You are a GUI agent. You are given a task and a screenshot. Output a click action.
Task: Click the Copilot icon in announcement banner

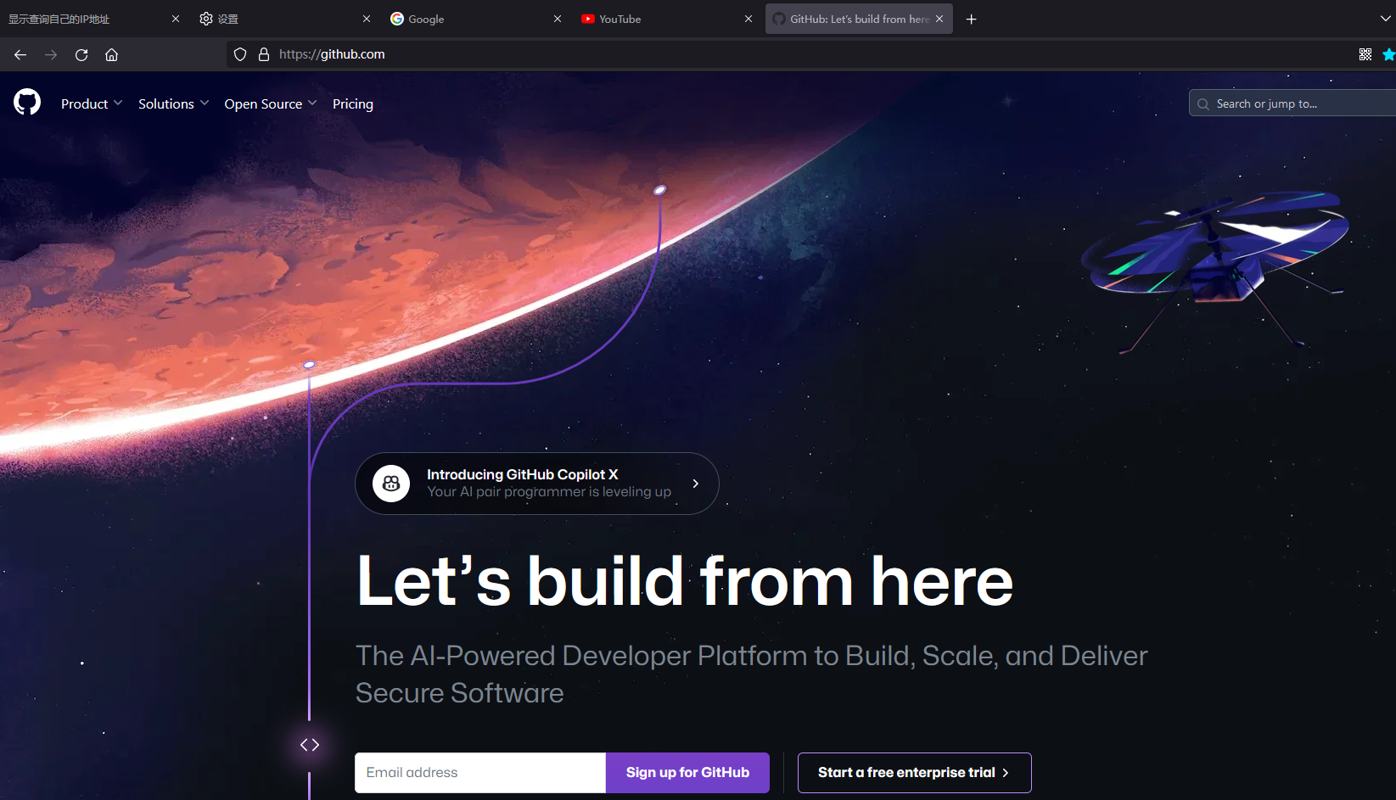391,484
